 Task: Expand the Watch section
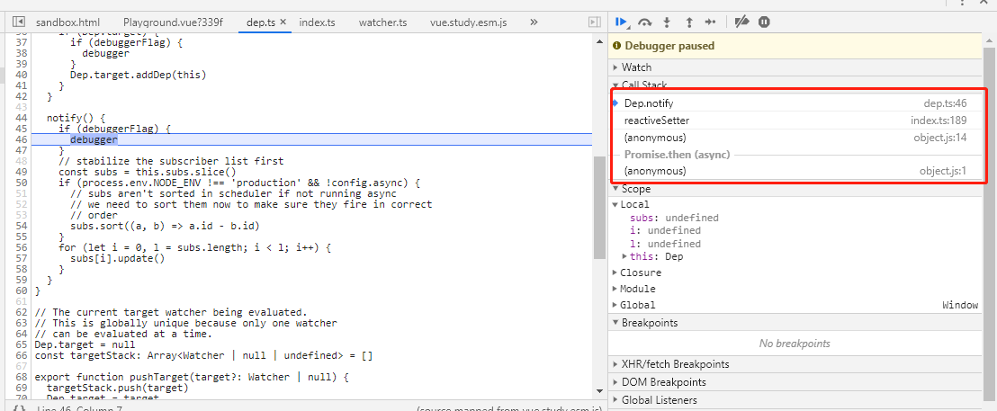point(636,67)
